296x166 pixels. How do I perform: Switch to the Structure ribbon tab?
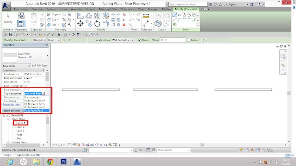37,9
